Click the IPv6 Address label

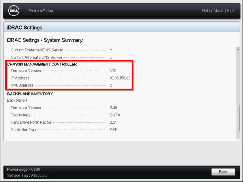coord(22,85)
